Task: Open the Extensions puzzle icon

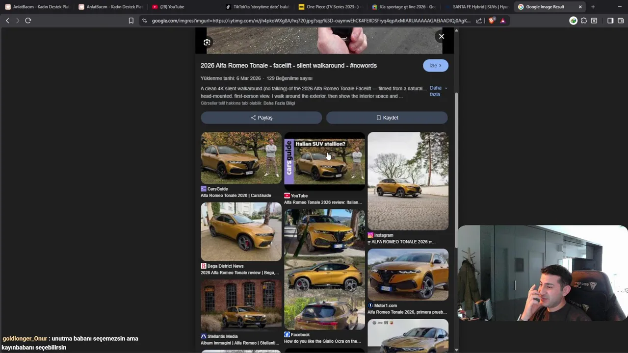Action: [584, 21]
